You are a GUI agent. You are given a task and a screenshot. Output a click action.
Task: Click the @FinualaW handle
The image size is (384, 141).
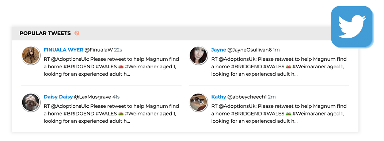98,50
